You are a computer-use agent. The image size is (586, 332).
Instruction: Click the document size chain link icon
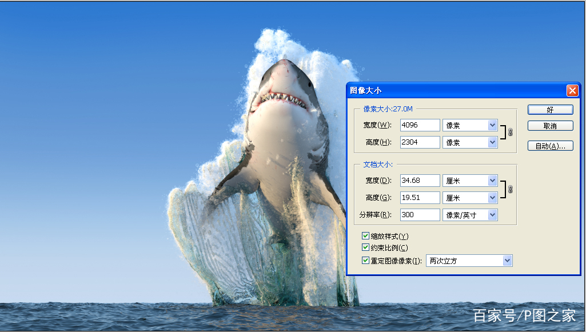click(510, 189)
